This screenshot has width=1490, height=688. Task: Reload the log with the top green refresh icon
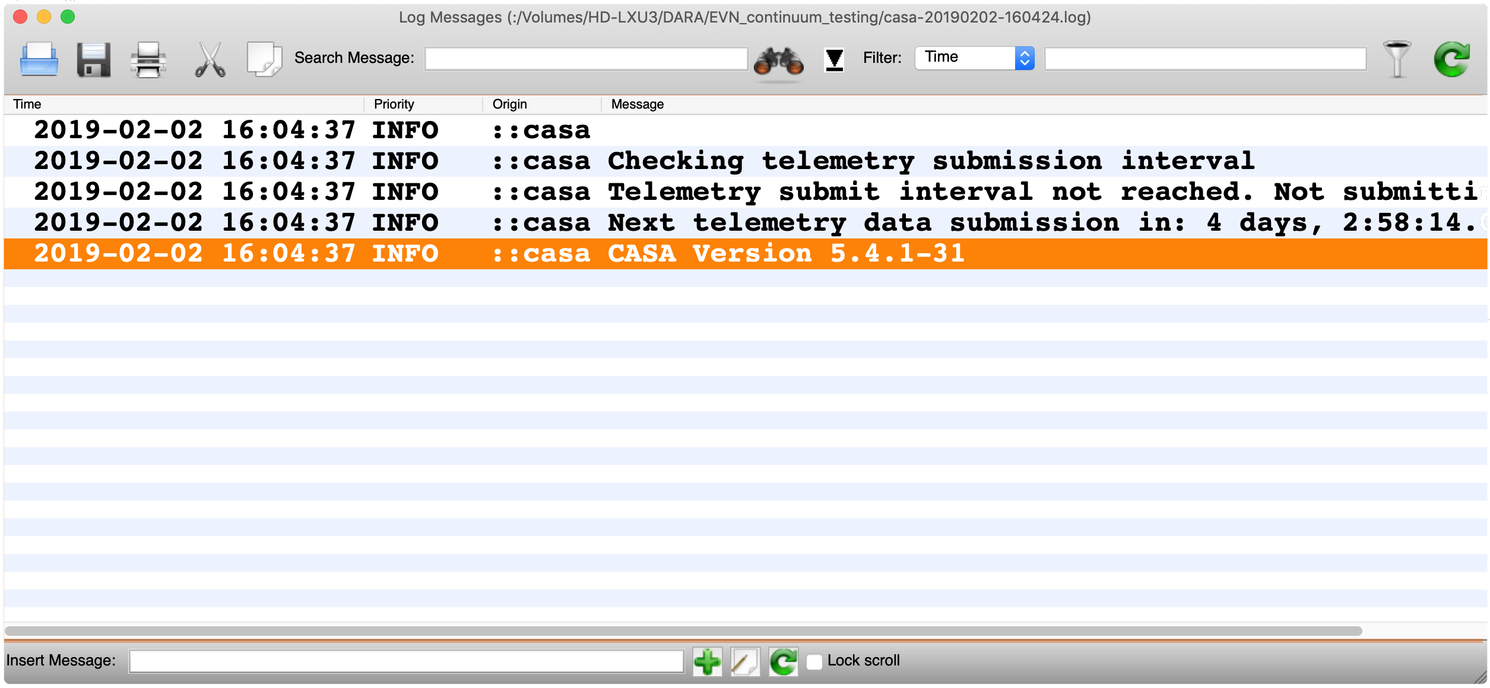pos(1452,59)
